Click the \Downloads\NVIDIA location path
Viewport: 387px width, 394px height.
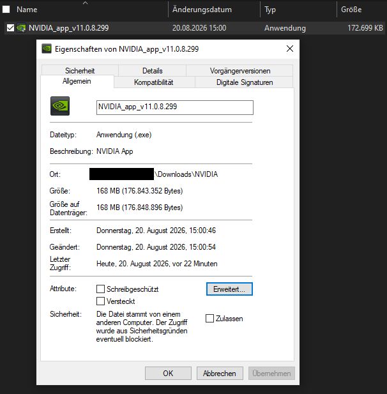pyautogui.click(x=186, y=174)
